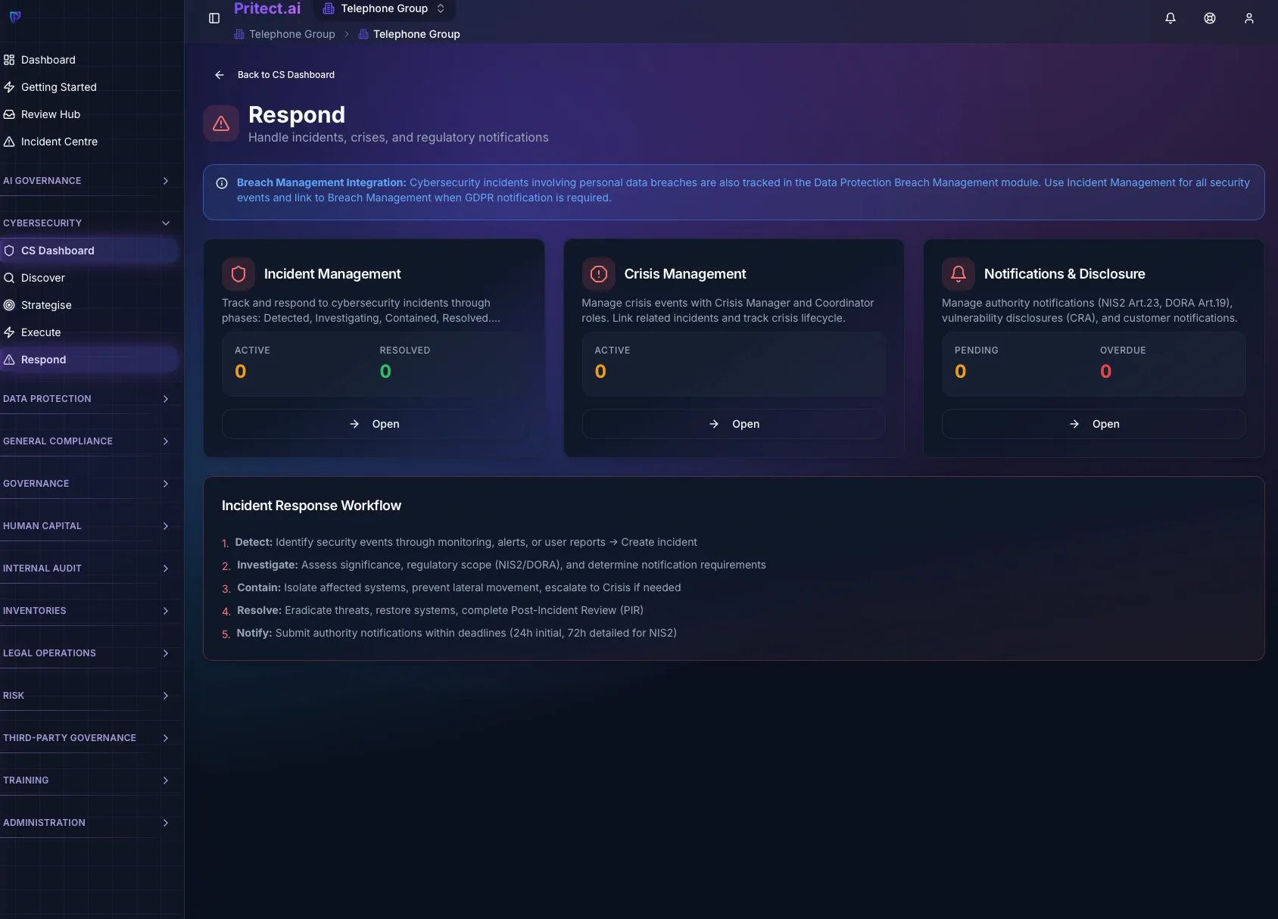Toggle the sidebar panel icon

[x=214, y=18]
